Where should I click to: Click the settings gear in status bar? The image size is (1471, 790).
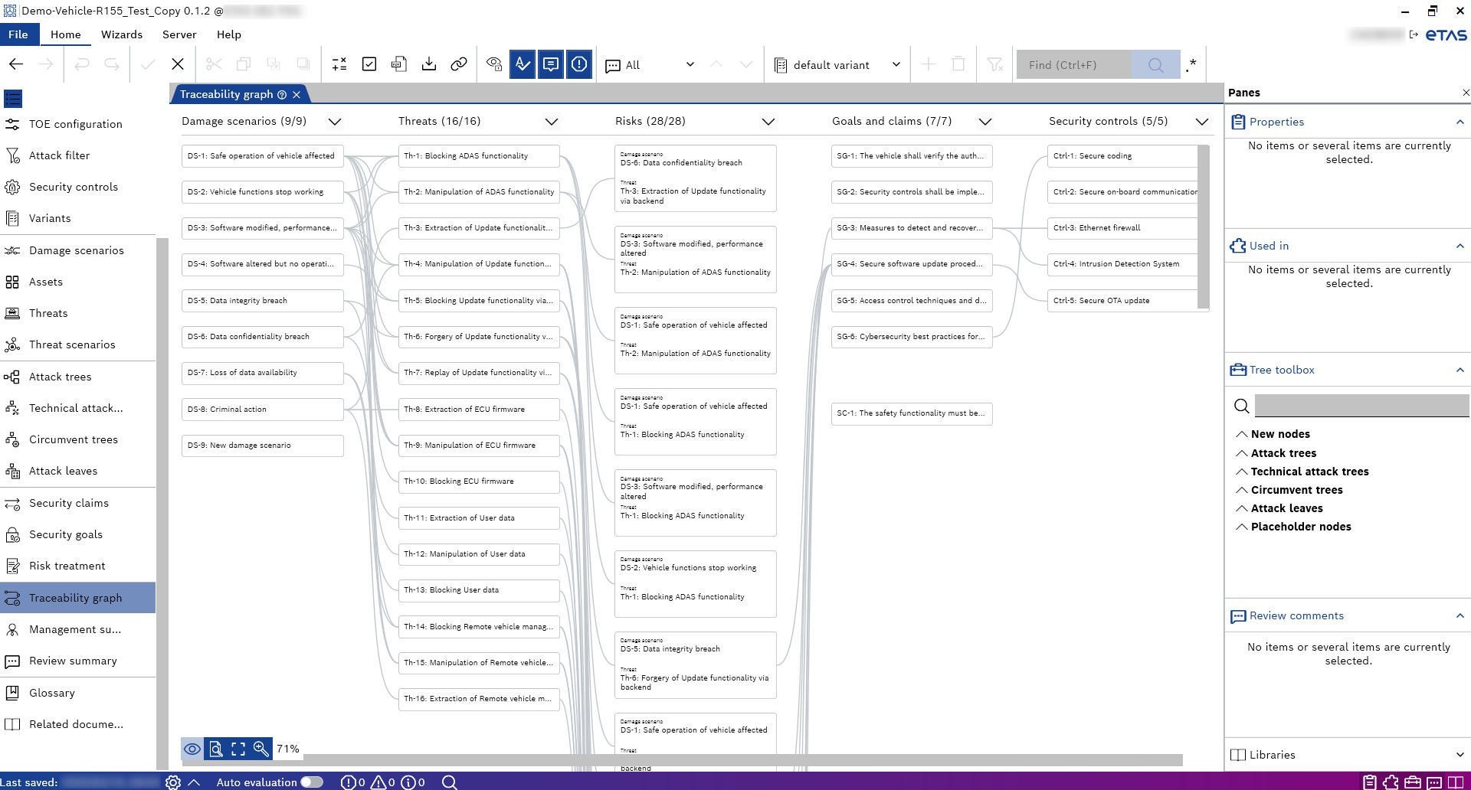[x=173, y=782]
